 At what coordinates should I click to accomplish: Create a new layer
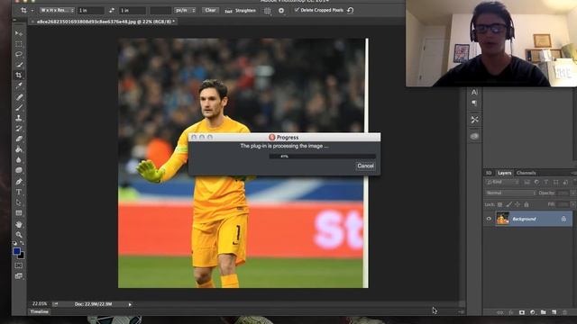tap(554, 312)
